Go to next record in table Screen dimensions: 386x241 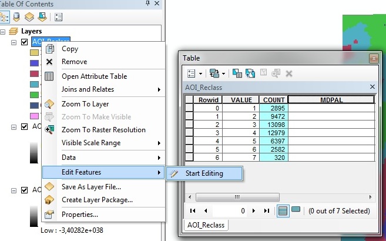(254, 210)
